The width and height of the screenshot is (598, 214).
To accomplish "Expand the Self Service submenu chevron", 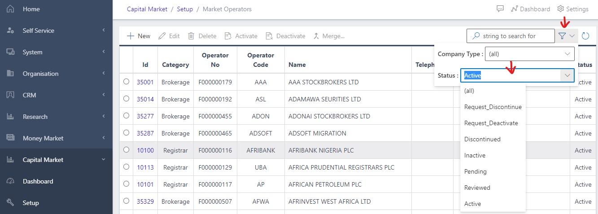I will (104, 31).
